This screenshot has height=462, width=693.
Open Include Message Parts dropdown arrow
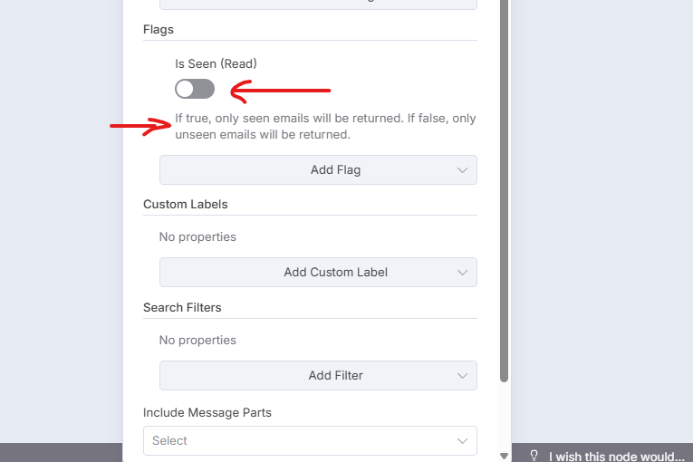point(463,441)
